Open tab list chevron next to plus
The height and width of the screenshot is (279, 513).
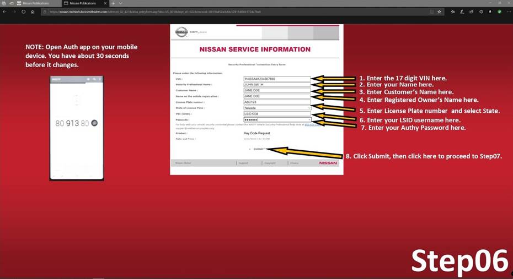tap(120, 3)
